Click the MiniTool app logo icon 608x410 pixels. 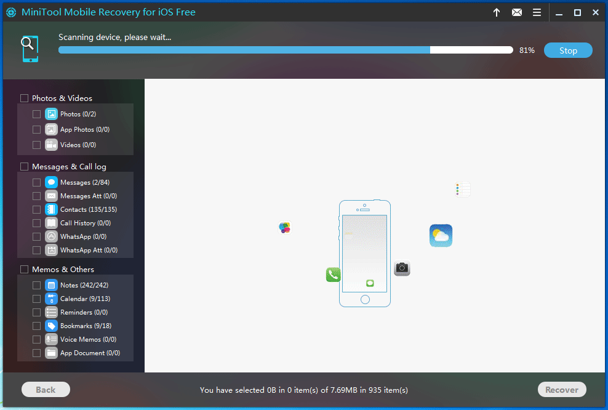(x=11, y=12)
